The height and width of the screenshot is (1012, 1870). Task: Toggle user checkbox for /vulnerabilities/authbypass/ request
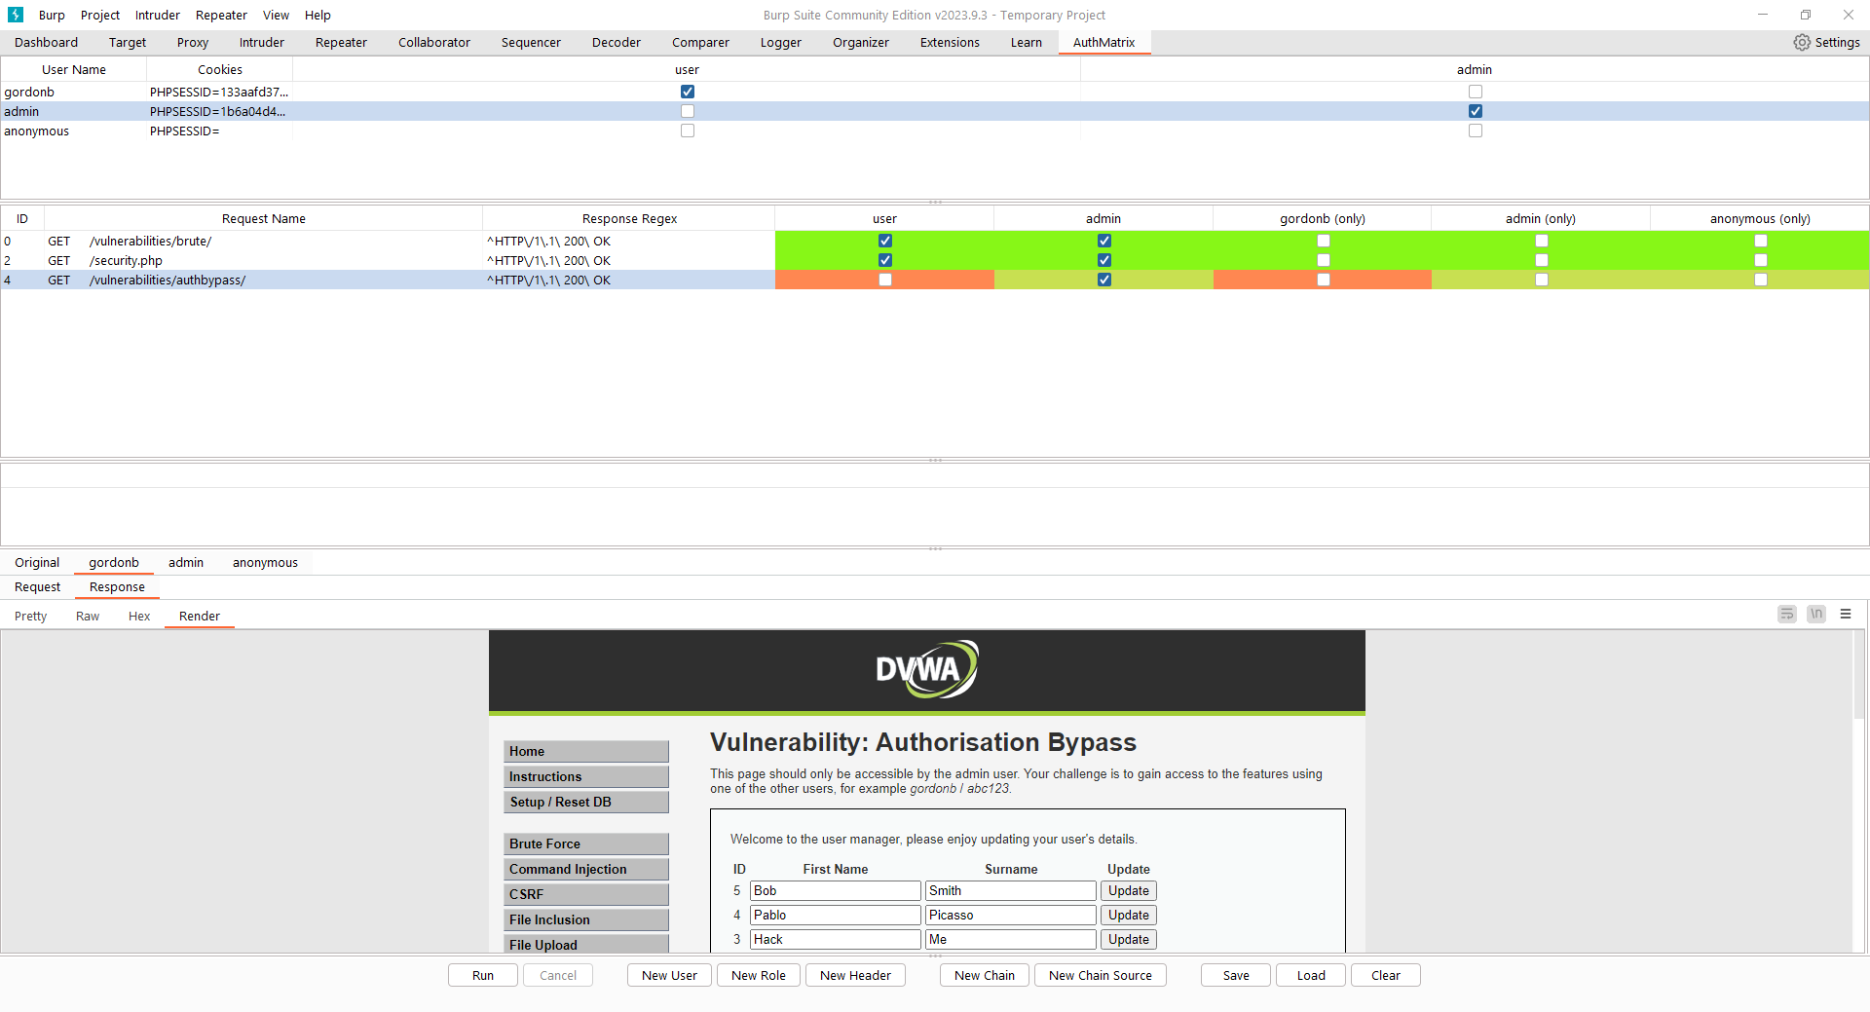coord(885,280)
